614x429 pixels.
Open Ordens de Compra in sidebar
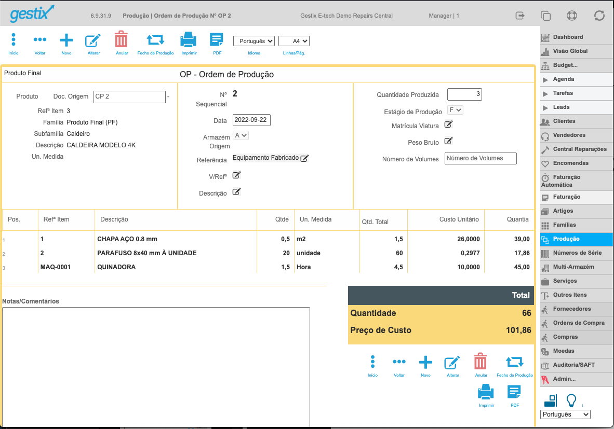tap(577, 323)
